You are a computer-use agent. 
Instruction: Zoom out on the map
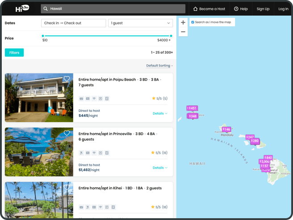point(183,32)
